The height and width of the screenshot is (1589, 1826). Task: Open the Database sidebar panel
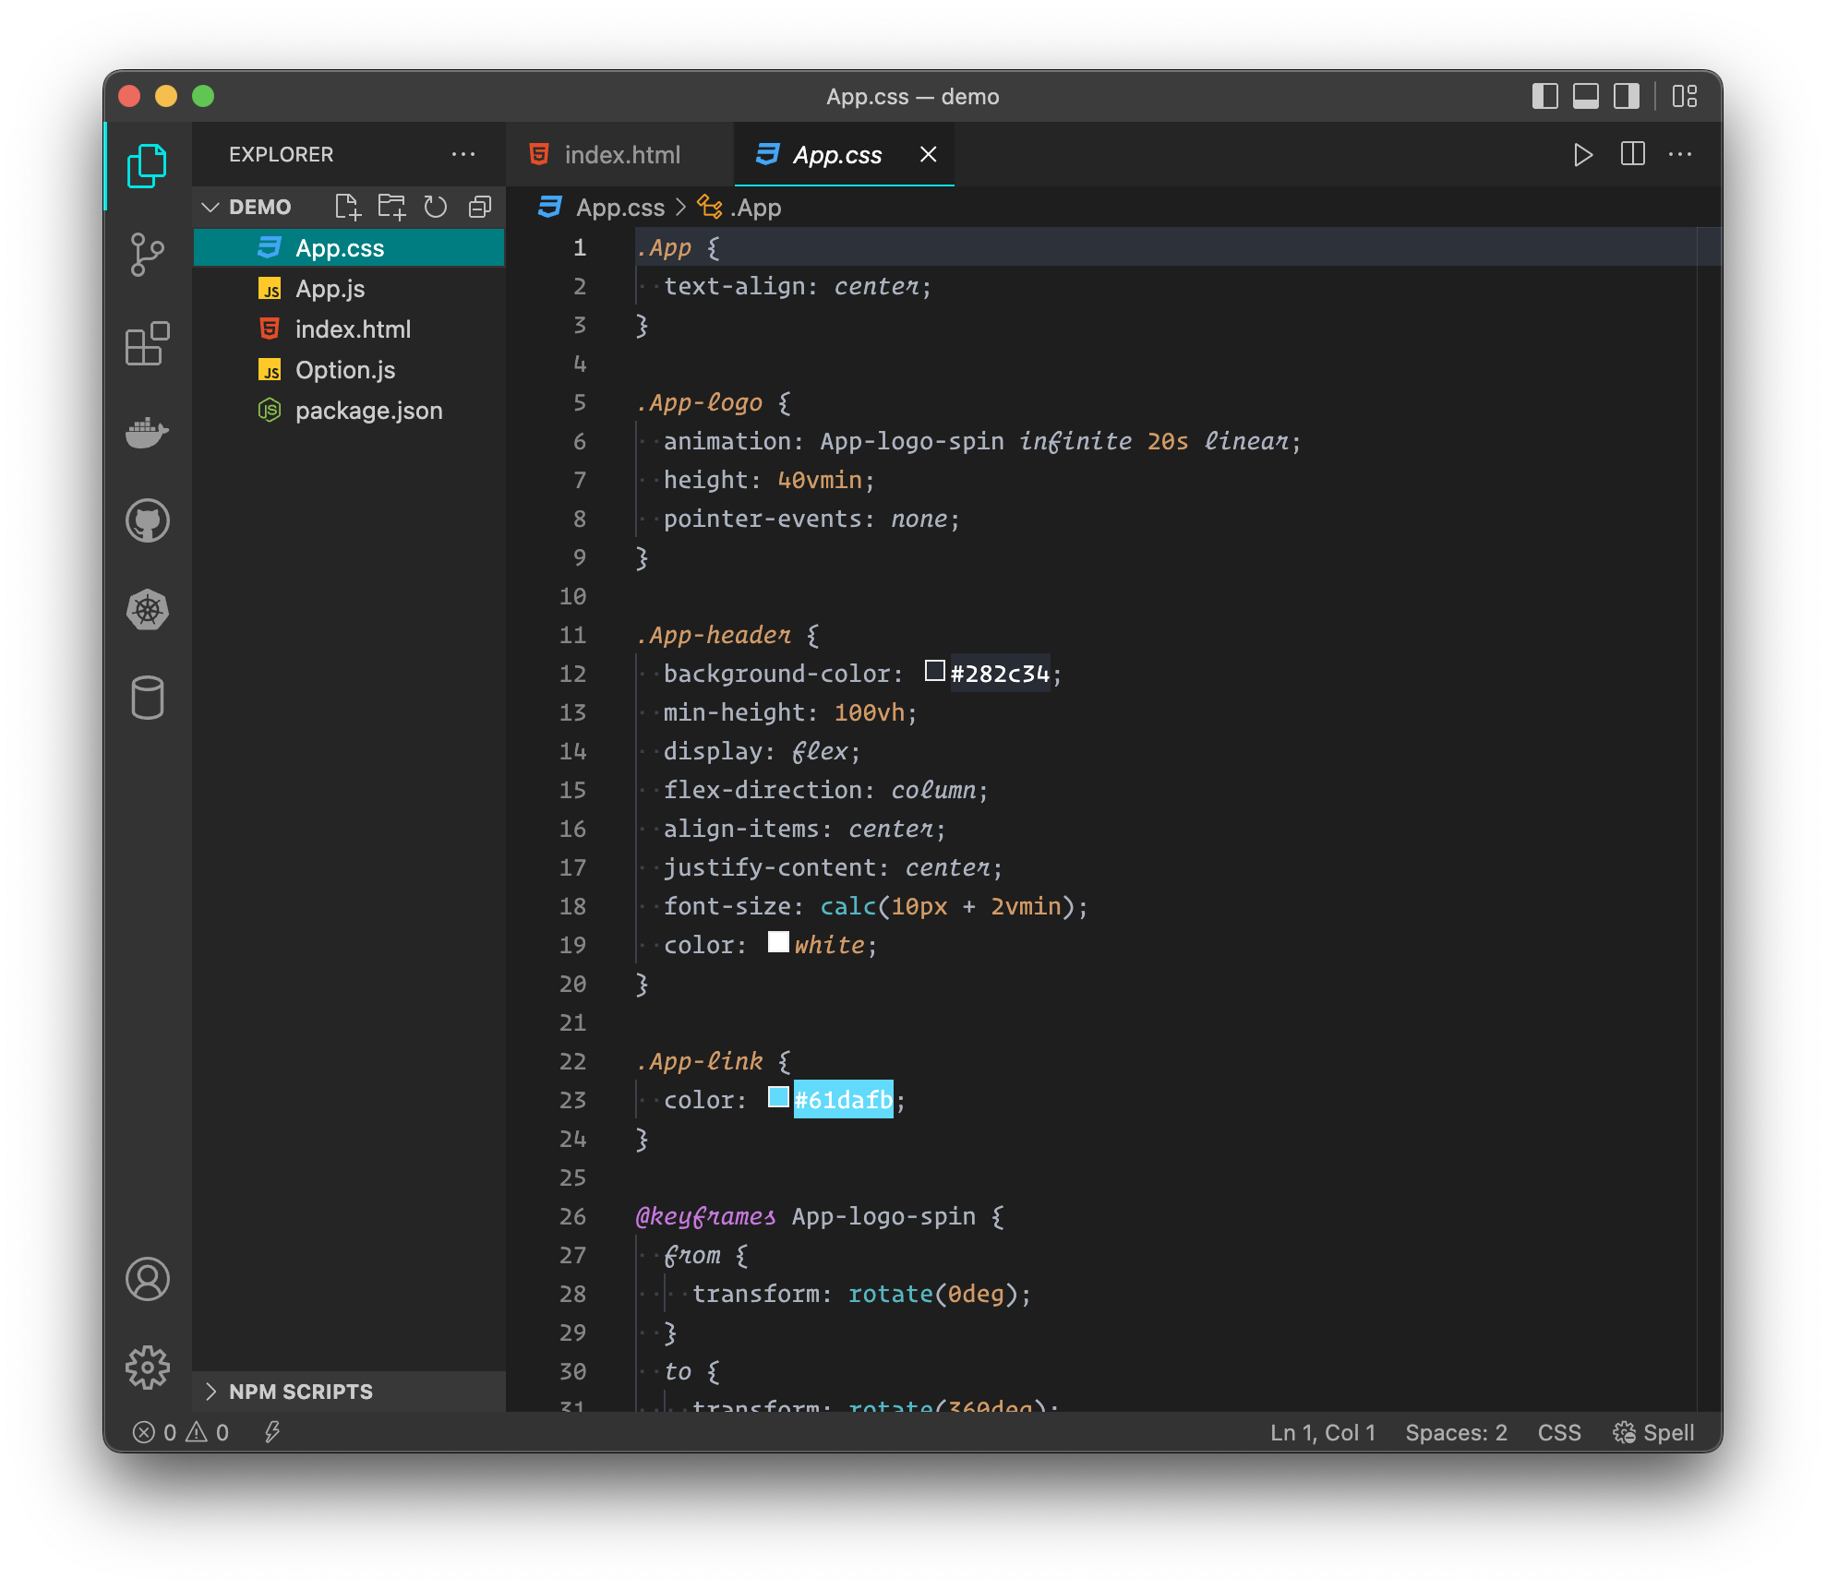click(x=147, y=698)
